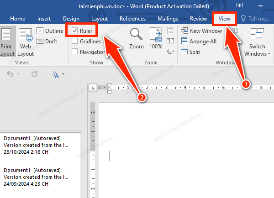Set zoom to 100%
274x198 pixels.
pyautogui.click(x=156, y=38)
